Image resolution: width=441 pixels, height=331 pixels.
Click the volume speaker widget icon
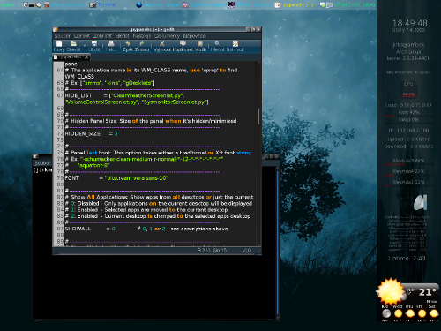pos(420,203)
